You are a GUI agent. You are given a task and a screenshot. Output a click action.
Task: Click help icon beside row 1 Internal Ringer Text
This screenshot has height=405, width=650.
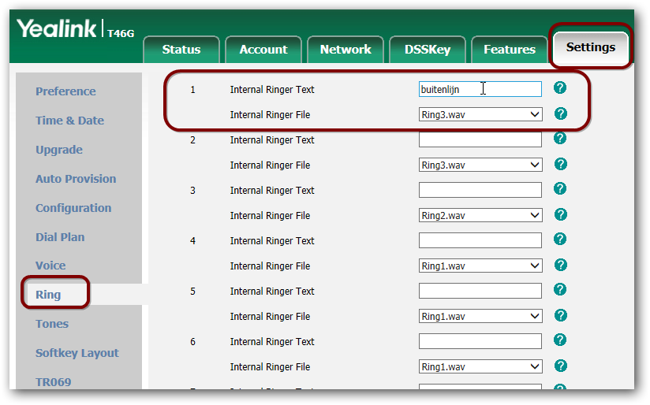(560, 88)
